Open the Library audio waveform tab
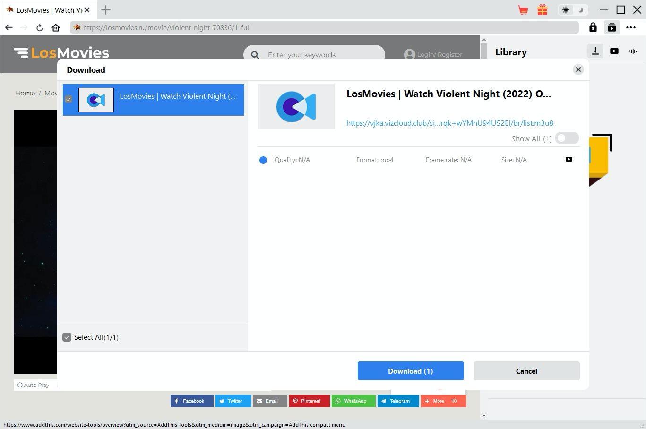Viewport: 646px width, 429px height. point(633,51)
